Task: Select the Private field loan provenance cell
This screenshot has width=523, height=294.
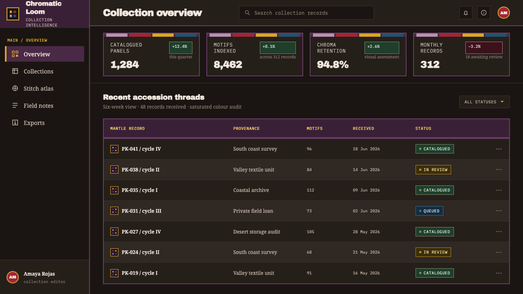Action: coord(253,211)
